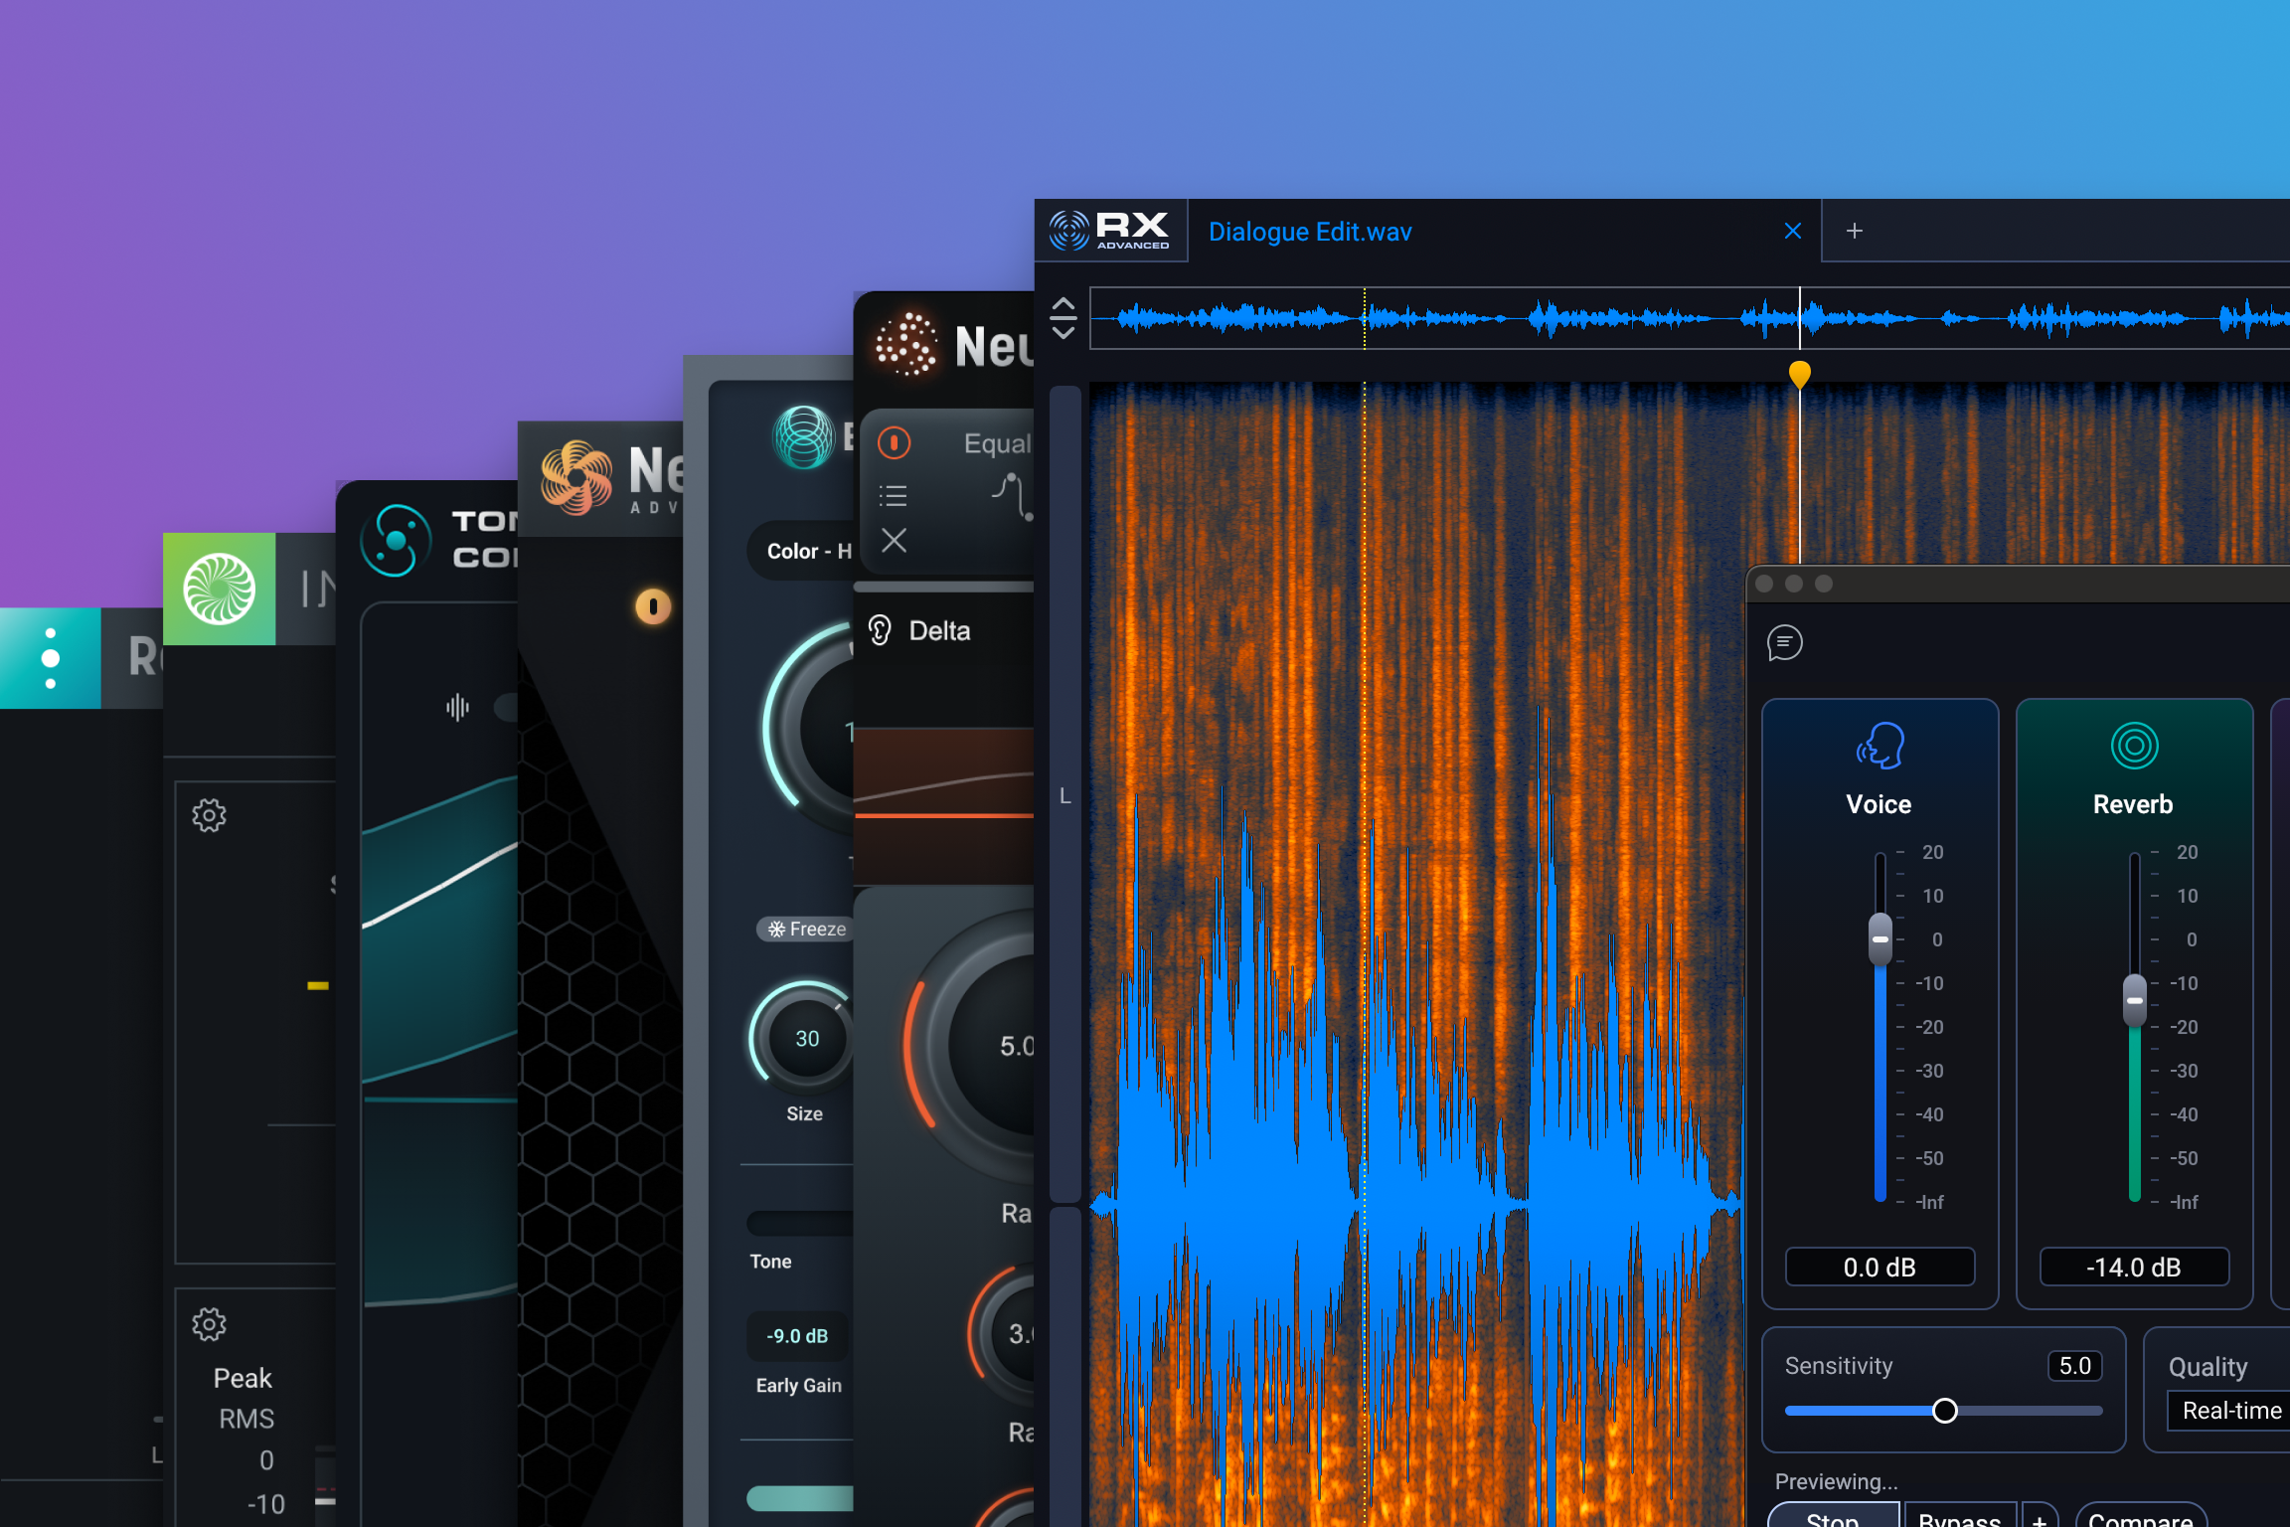Open the settings gear above the Peak meter
Screen dimensions: 2290x1527
point(208,1324)
